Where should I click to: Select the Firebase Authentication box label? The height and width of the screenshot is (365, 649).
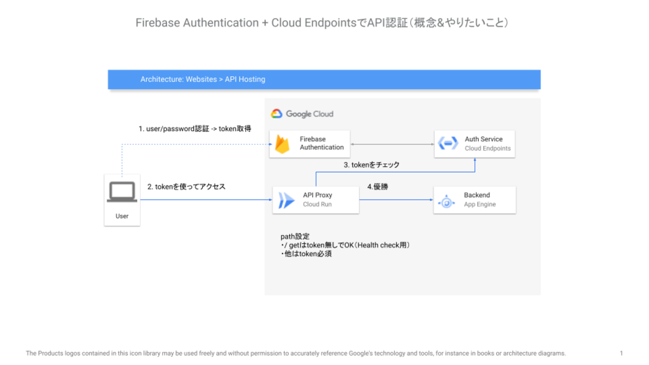tap(322, 143)
